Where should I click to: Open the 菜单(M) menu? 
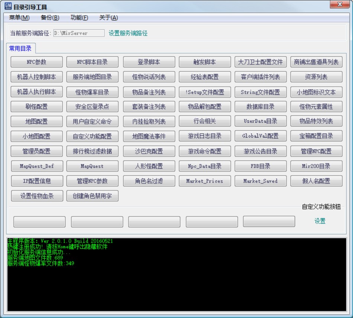click(19, 17)
